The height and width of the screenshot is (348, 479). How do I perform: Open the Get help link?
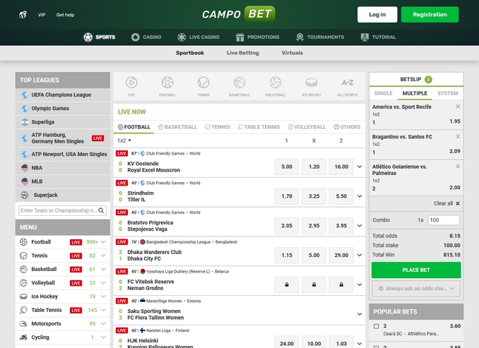65,15
